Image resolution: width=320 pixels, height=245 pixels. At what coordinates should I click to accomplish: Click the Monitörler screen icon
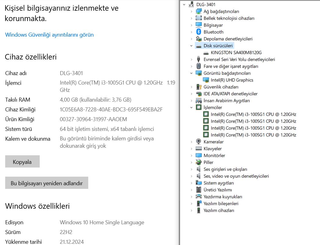coord(198,155)
